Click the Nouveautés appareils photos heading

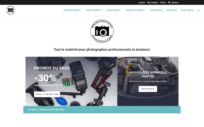[x=148, y=75]
